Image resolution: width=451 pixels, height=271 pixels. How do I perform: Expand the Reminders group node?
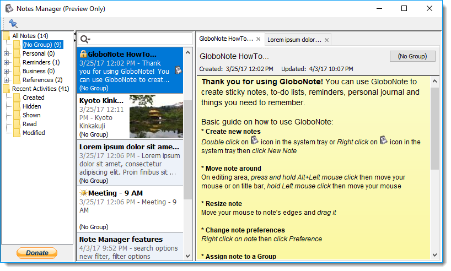pos(6,62)
